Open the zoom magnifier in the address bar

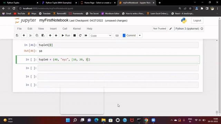tap(180, 8)
